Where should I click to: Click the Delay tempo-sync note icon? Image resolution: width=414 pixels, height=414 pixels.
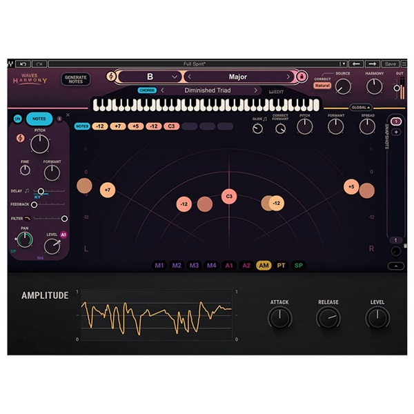27,190
